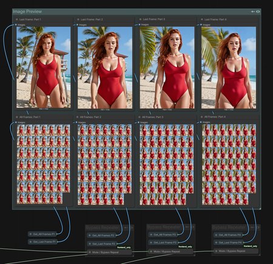Select the All Frames: Part 4 node title
This screenshot has width=273, height=264.
coord(215,117)
